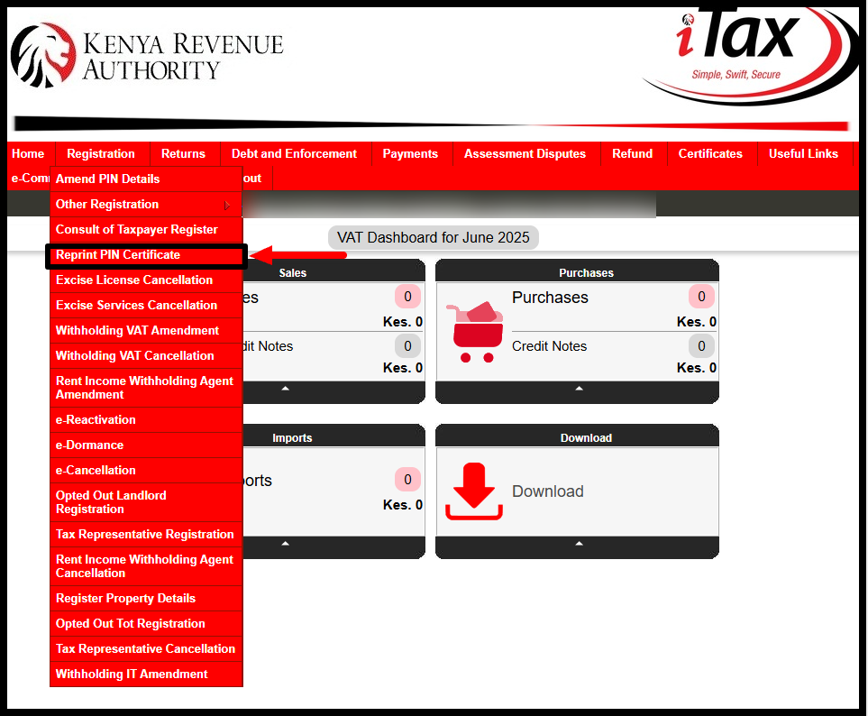Click the Purchases count badge
This screenshot has width=868, height=716.
point(700,296)
